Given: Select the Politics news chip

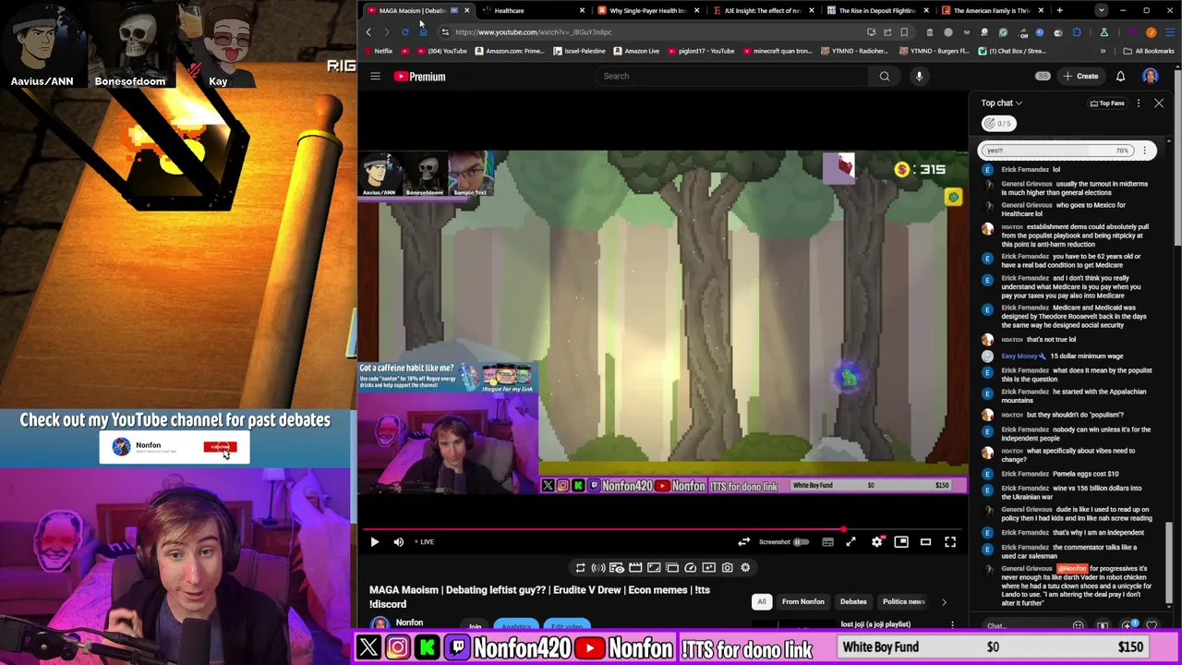Looking at the screenshot, I should point(903,602).
